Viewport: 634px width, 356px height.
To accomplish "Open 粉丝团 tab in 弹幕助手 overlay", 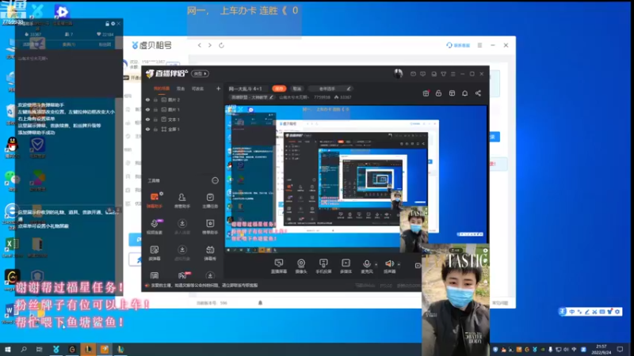I will pos(105,44).
